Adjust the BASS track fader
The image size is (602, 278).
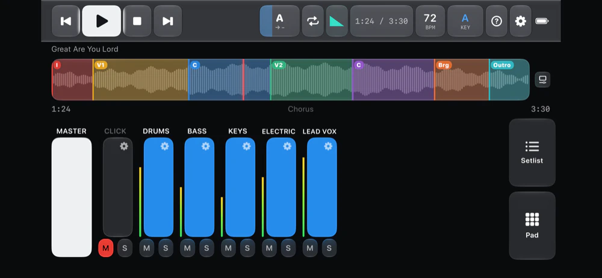coord(199,187)
